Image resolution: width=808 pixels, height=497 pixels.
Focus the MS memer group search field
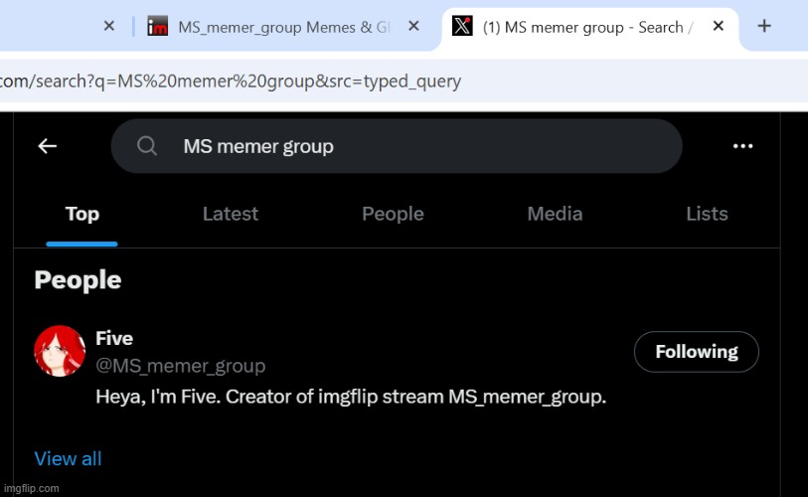click(x=397, y=146)
